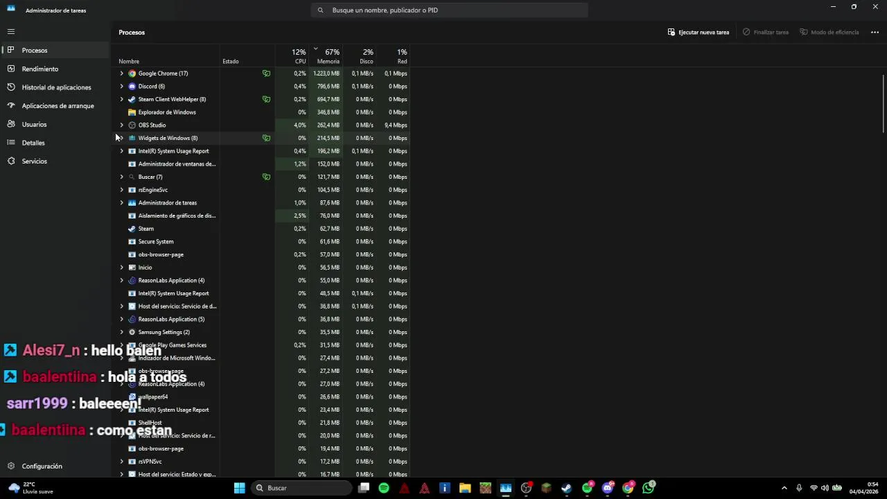This screenshot has height=499, width=887.
Task: Go to Aplicaciones de arranque page
Action: click(x=55, y=106)
